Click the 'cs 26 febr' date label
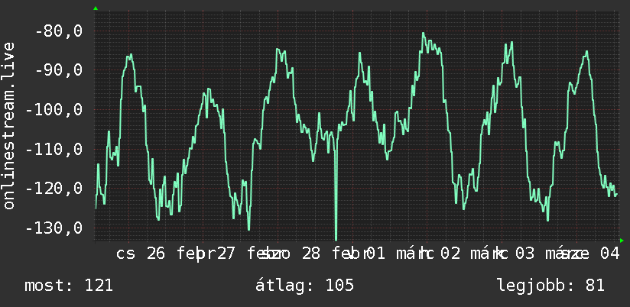The image size is (630, 307). click(167, 254)
